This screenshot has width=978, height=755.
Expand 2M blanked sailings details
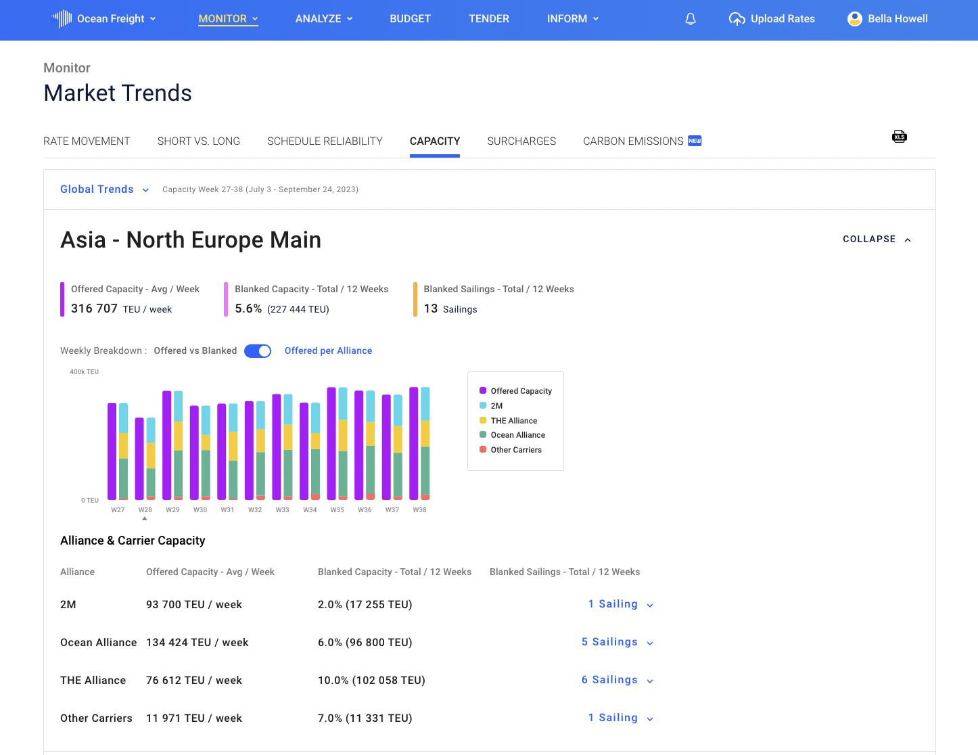[620, 604]
